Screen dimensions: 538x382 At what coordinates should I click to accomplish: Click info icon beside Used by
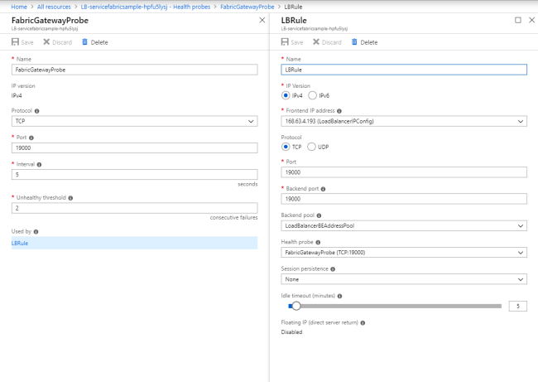36,232
